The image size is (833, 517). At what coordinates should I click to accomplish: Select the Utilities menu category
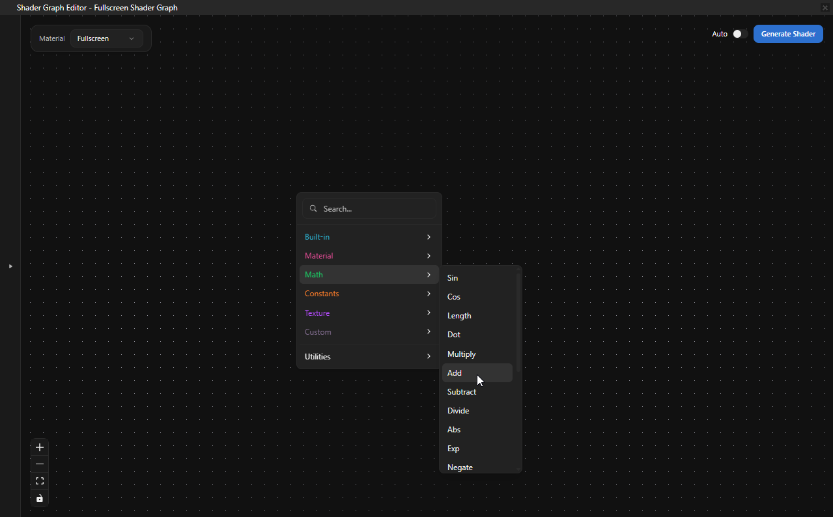click(x=369, y=356)
